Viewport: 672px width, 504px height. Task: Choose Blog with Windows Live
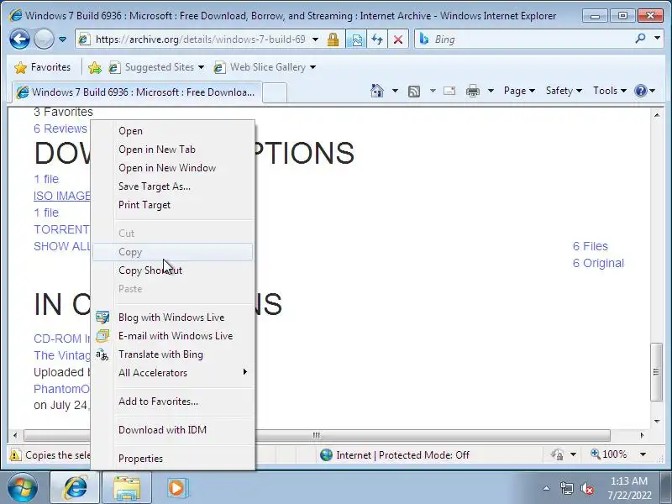click(172, 318)
